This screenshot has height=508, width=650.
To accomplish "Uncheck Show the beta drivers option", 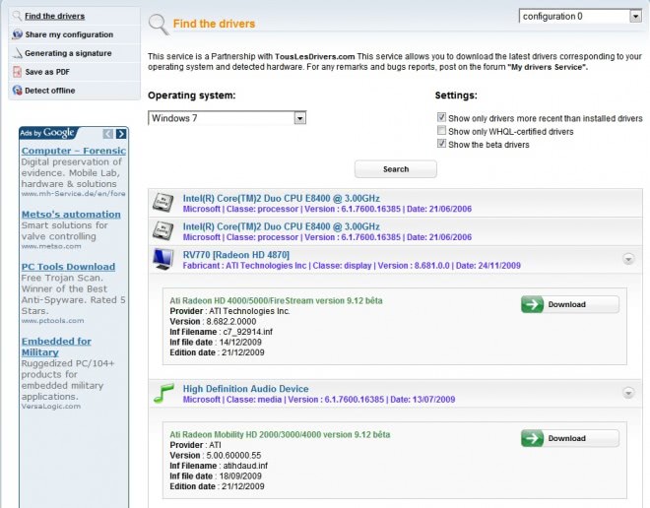I will (x=441, y=145).
